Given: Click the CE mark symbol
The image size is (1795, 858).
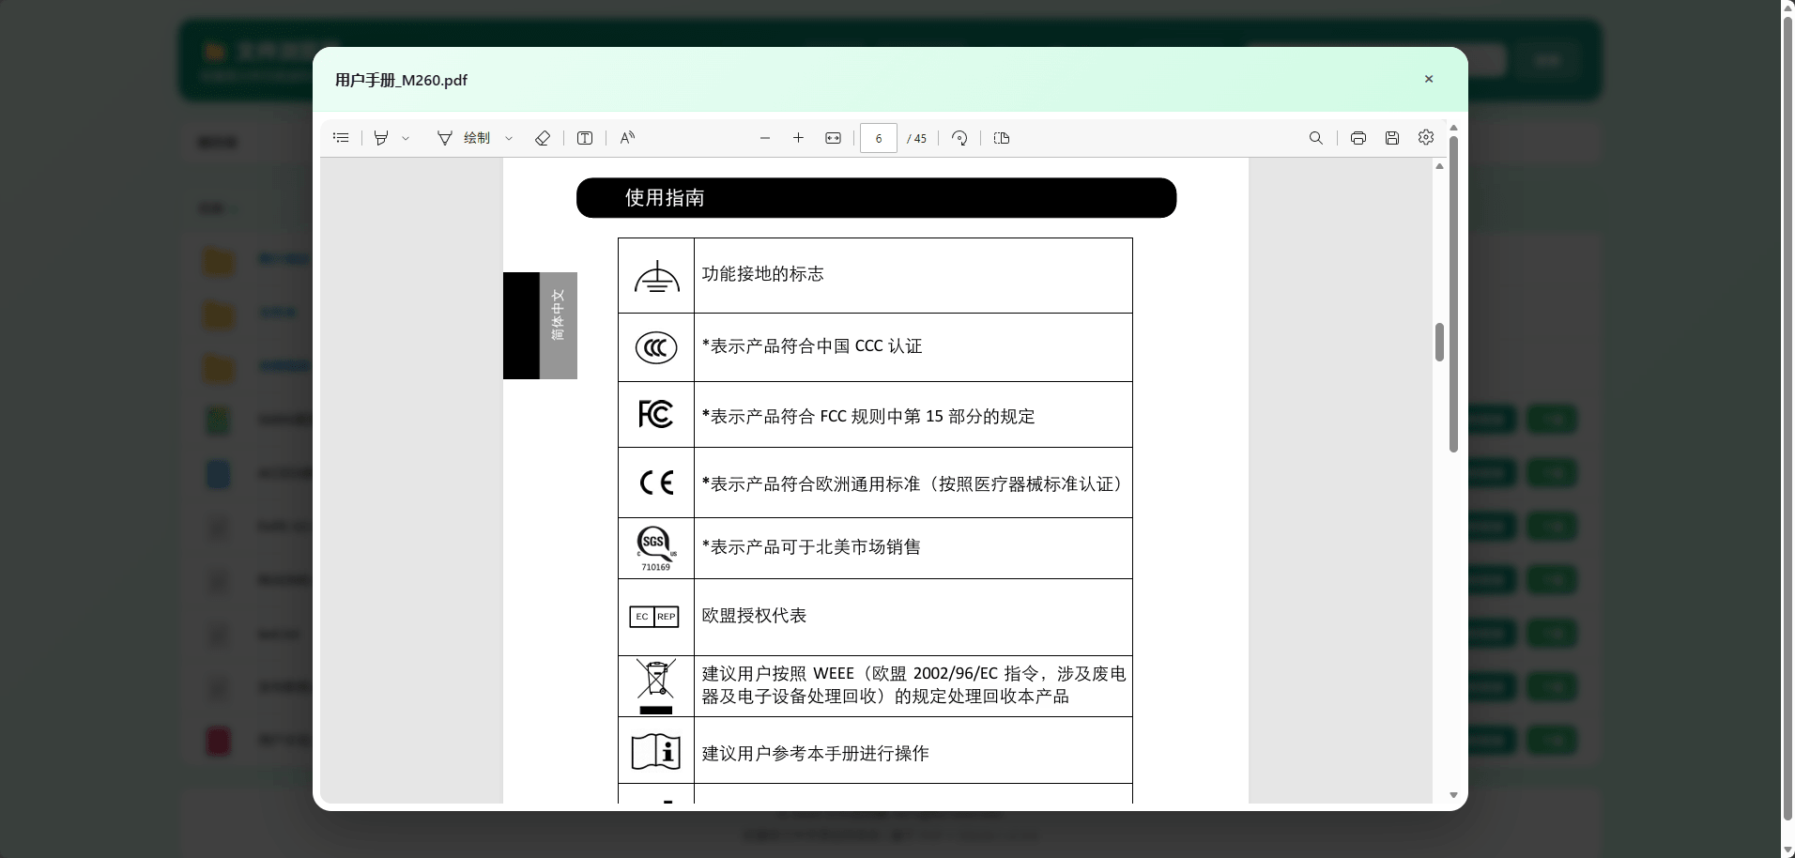Looking at the screenshot, I should 656,483.
